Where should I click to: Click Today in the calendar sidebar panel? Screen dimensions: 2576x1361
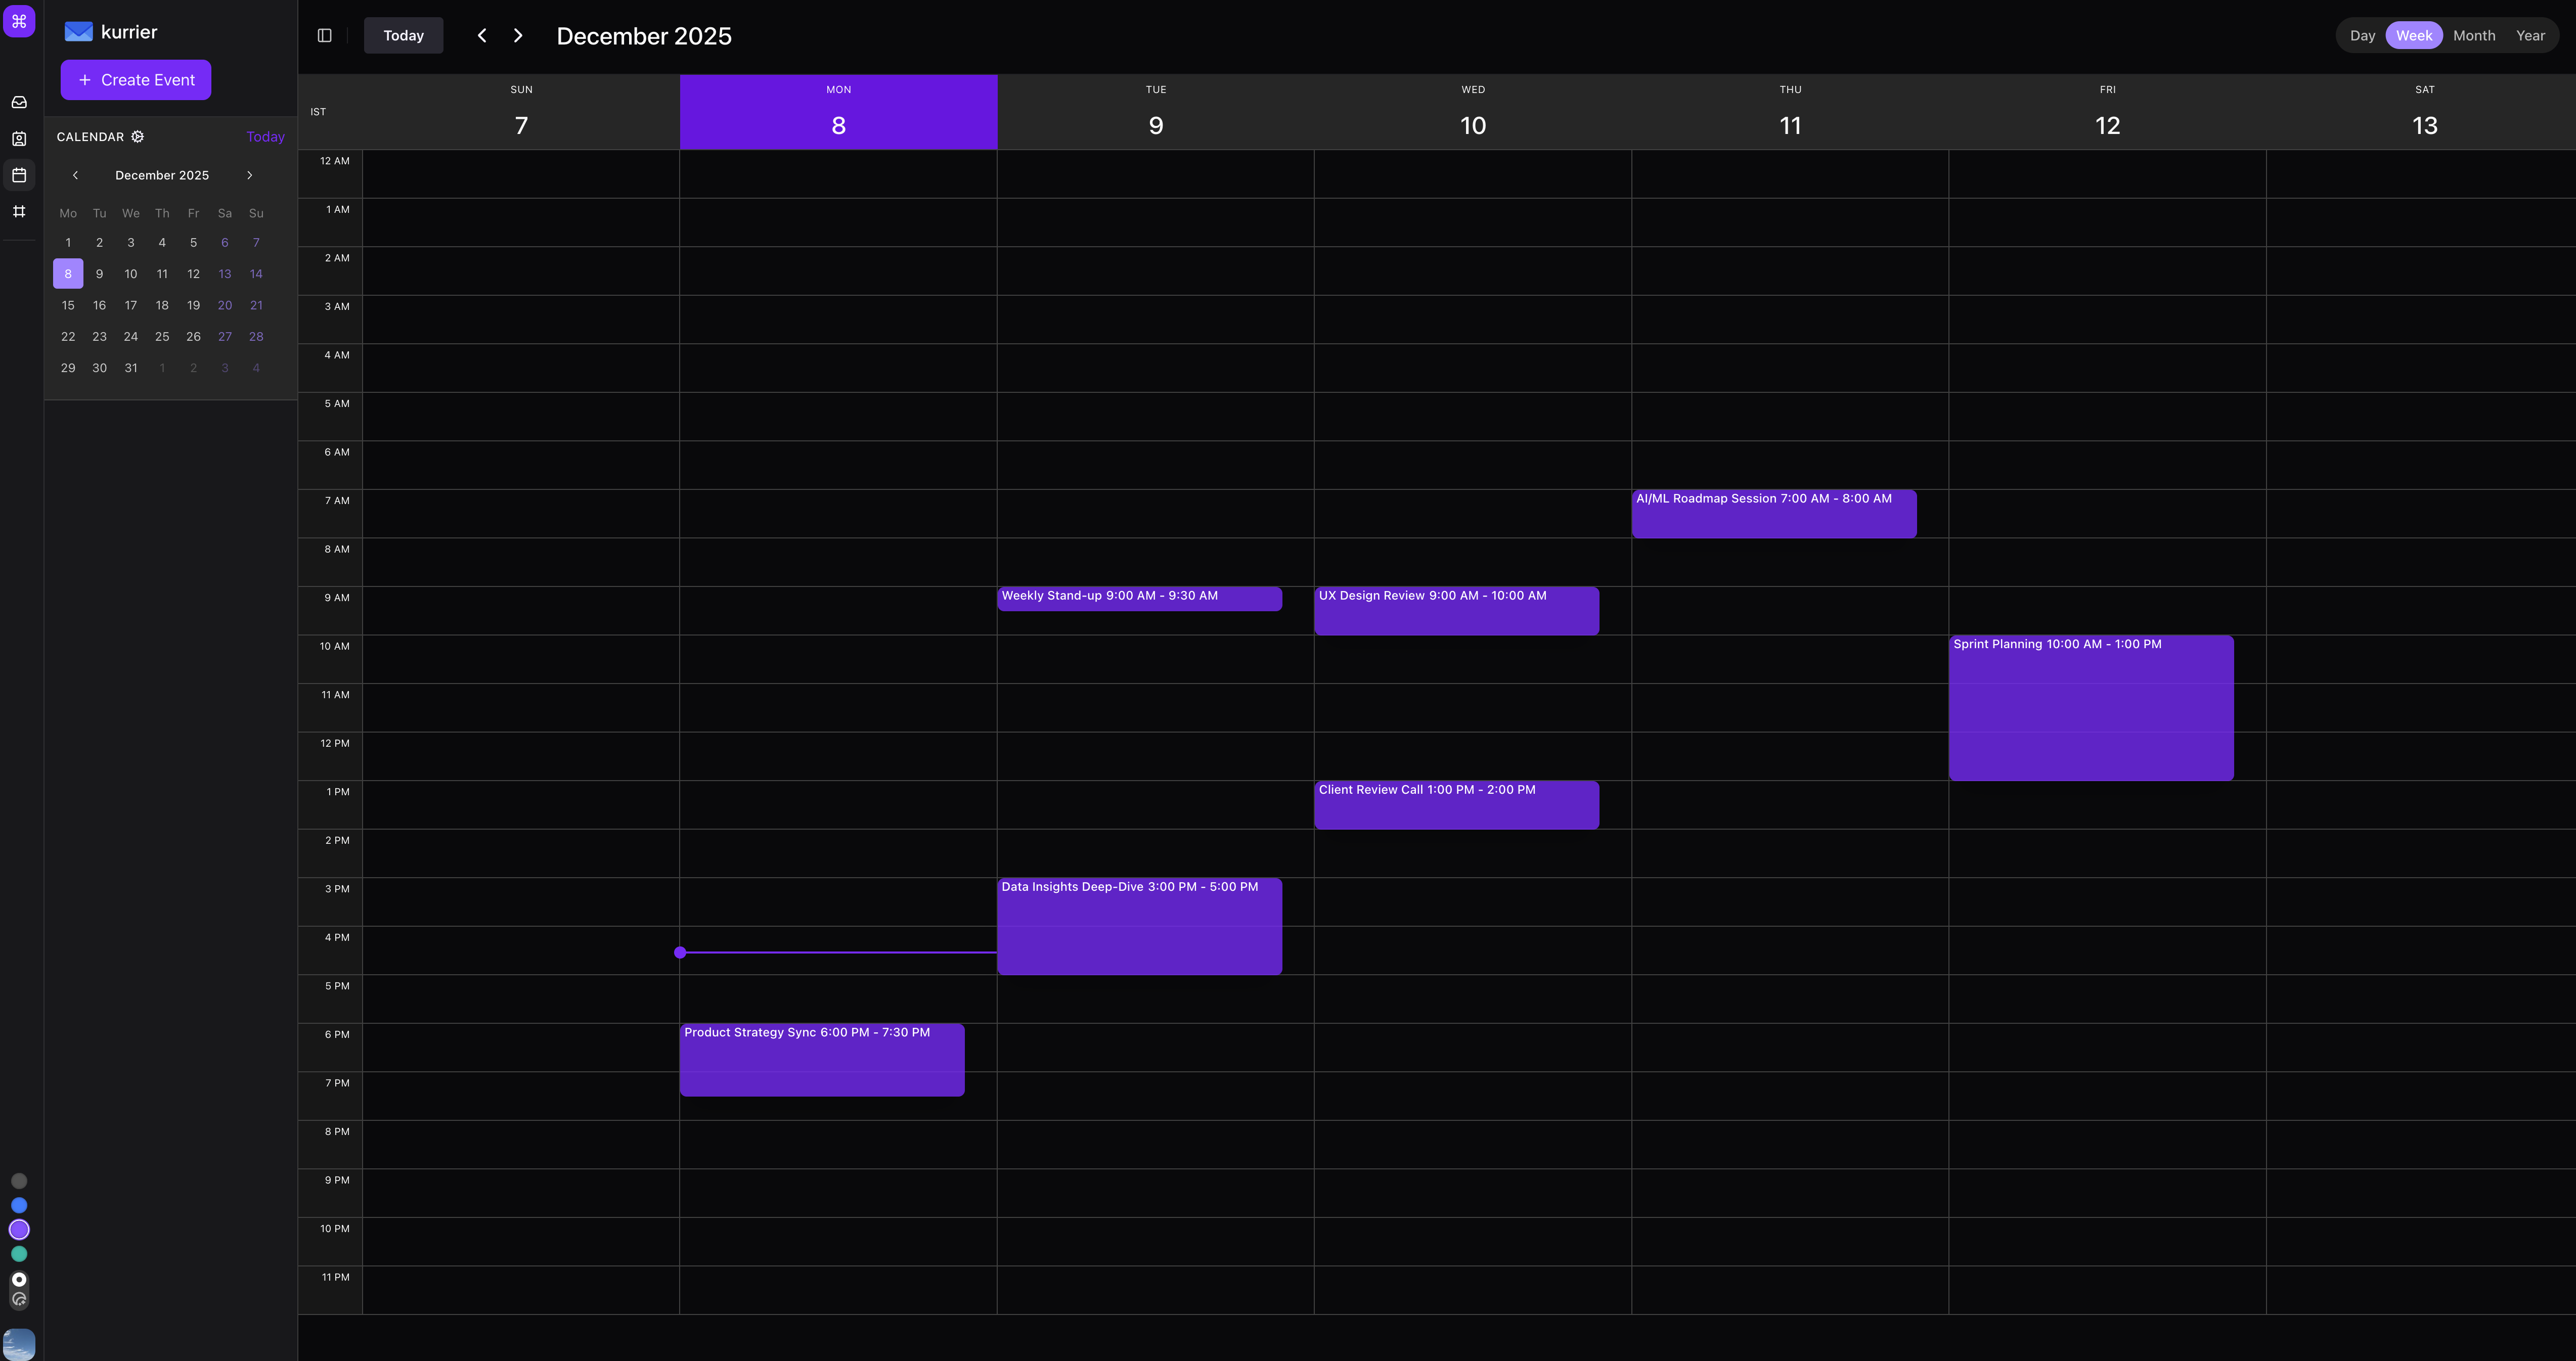[x=265, y=136]
